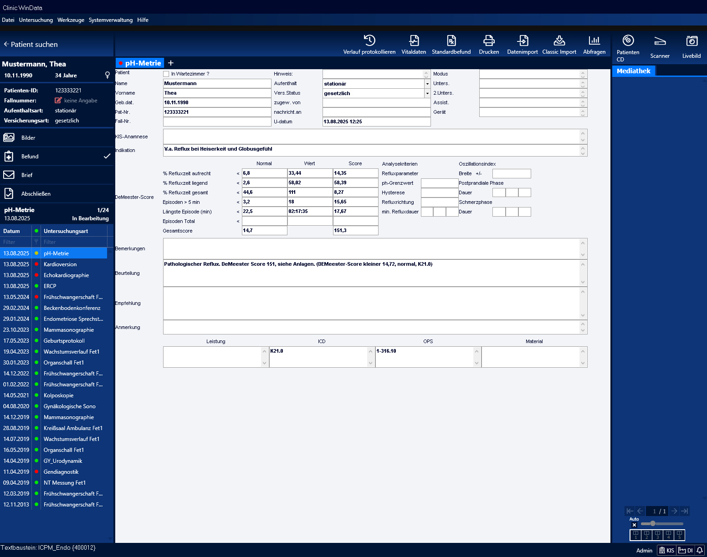Screen dimensions: 707x557
Task: Select the Beckenbodenkonferenz row
Action: [x=54, y=308]
